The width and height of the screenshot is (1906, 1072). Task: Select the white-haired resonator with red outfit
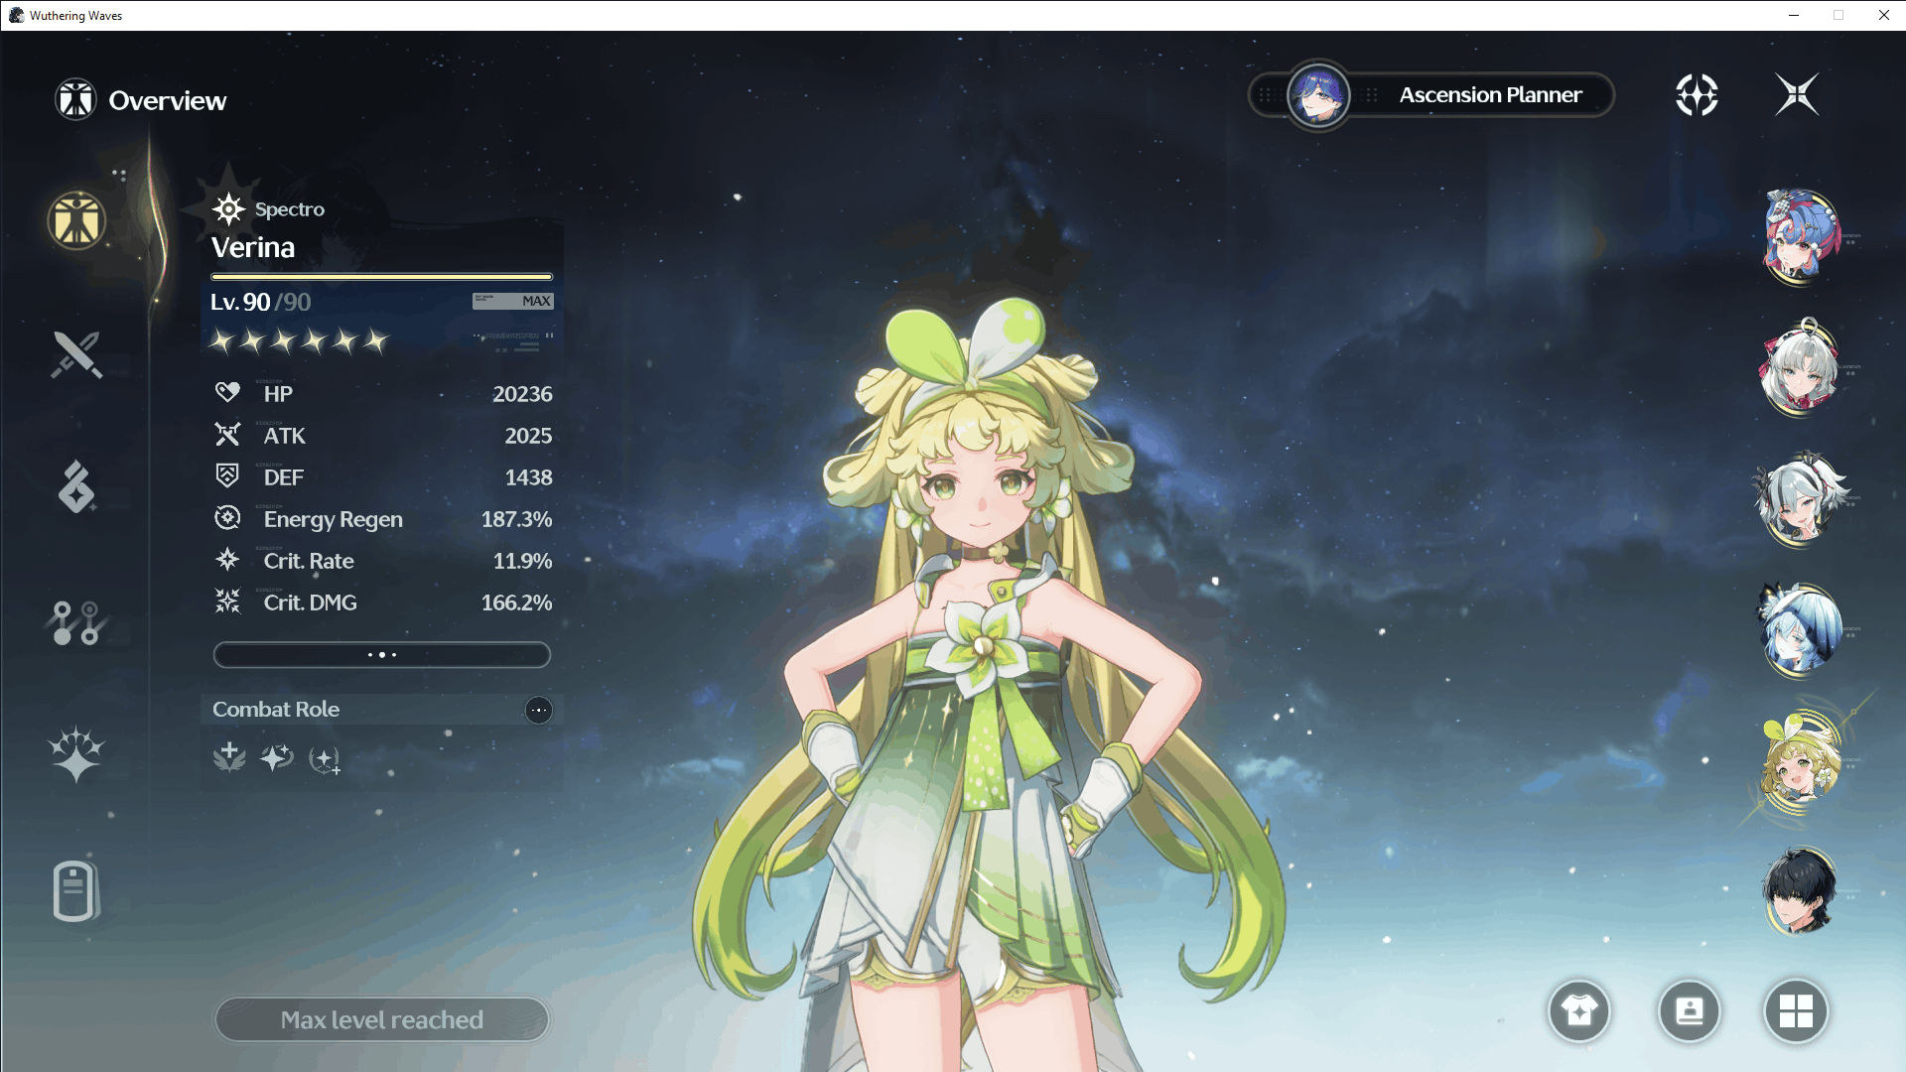pos(1800,367)
